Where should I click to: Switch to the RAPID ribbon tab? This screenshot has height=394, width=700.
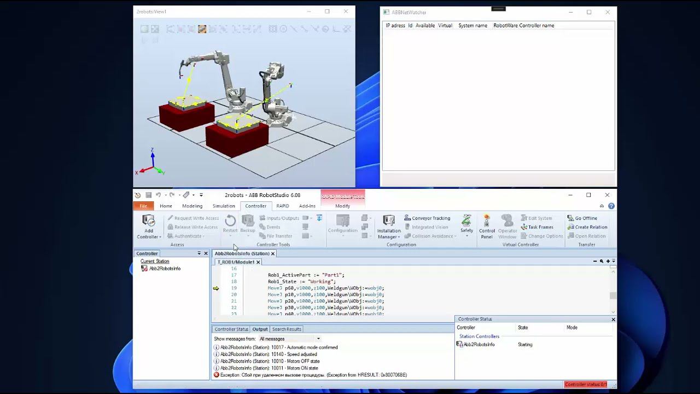tap(283, 206)
